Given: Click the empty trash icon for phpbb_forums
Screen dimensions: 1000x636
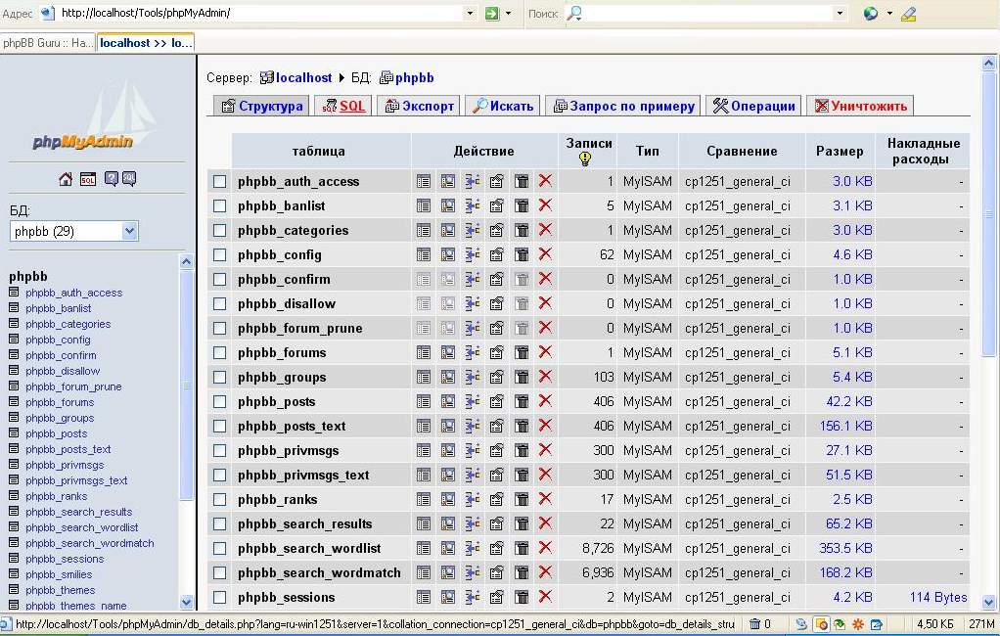Looking at the screenshot, I should pyautogui.click(x=522, y=352).
